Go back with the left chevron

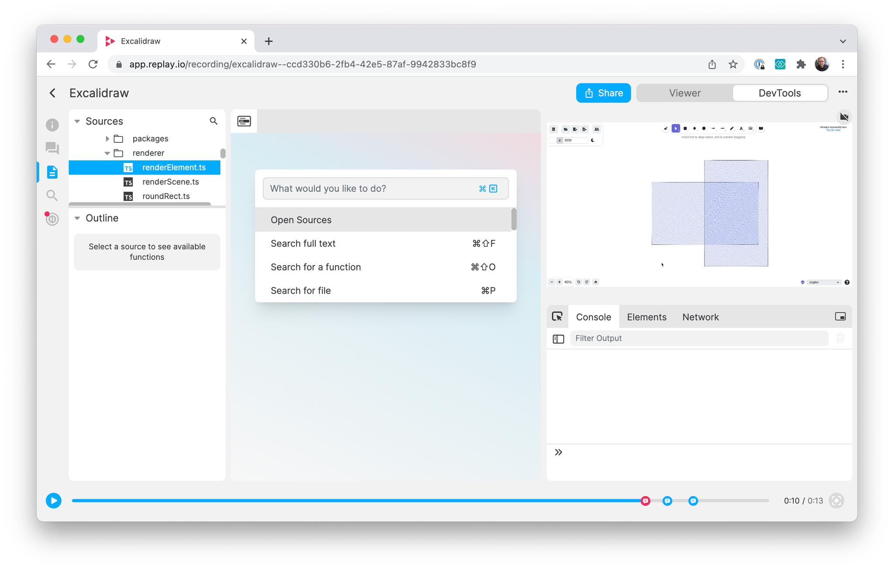[52, 93]
